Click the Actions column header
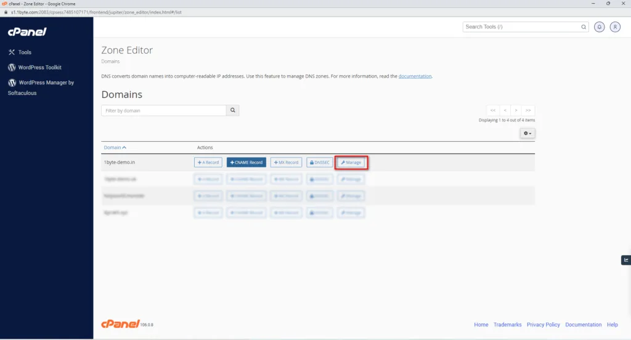This screenshot has height=340, width=631. (205, 148)
